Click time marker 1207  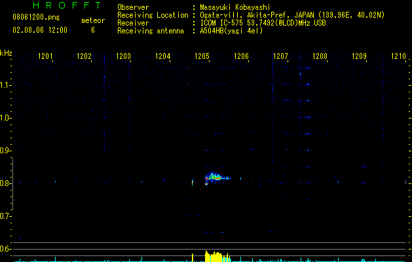point(280,56)
